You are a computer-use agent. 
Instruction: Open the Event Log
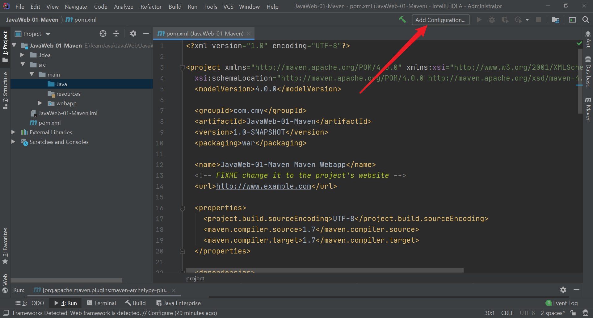561,303
